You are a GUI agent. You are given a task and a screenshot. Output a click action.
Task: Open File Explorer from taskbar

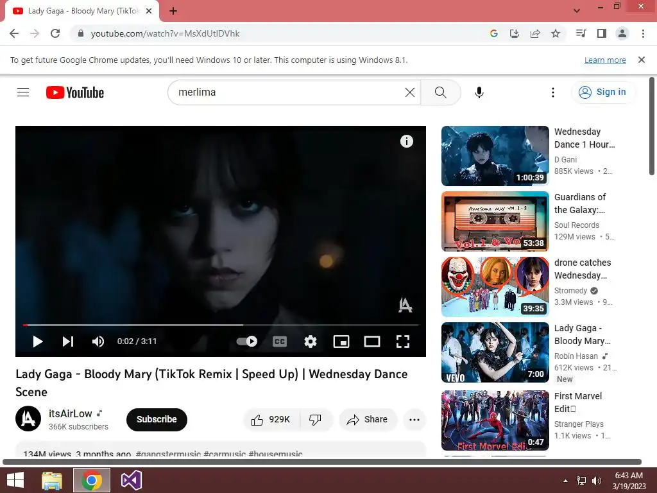coord(52,480)
